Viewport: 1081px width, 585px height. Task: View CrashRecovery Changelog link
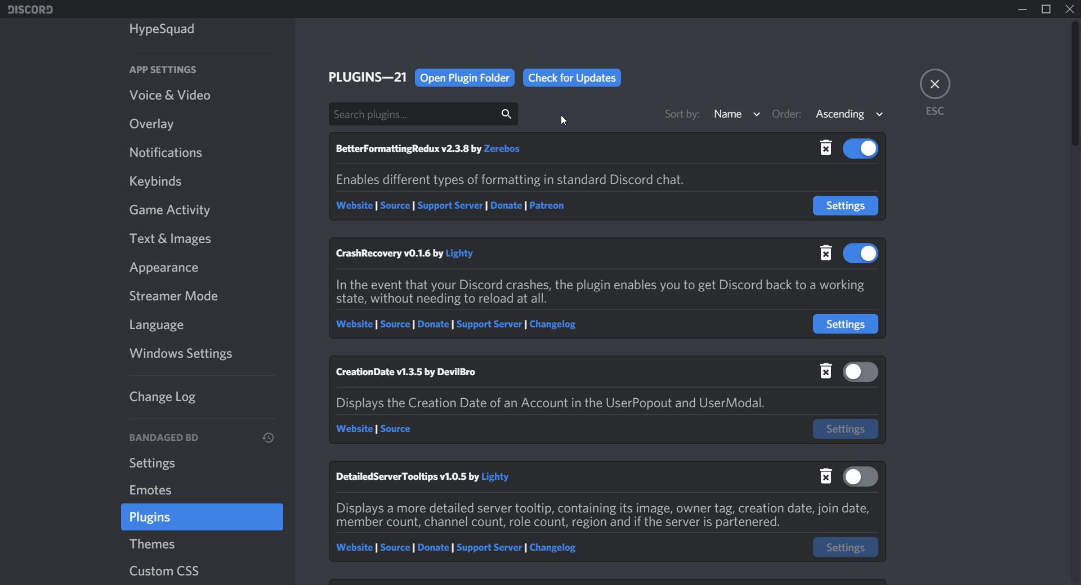click(x=552, y=324)
